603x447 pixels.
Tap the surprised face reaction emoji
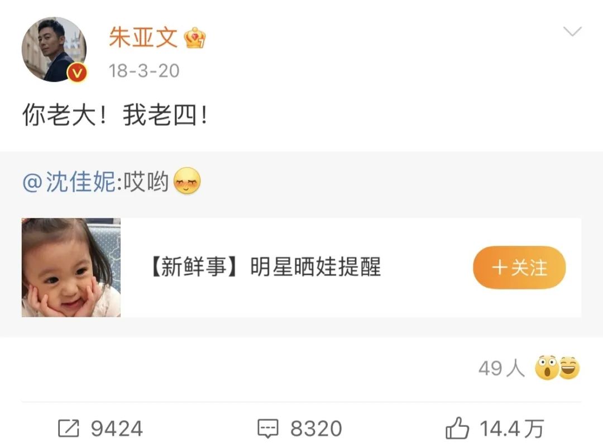tap(547, 368)
